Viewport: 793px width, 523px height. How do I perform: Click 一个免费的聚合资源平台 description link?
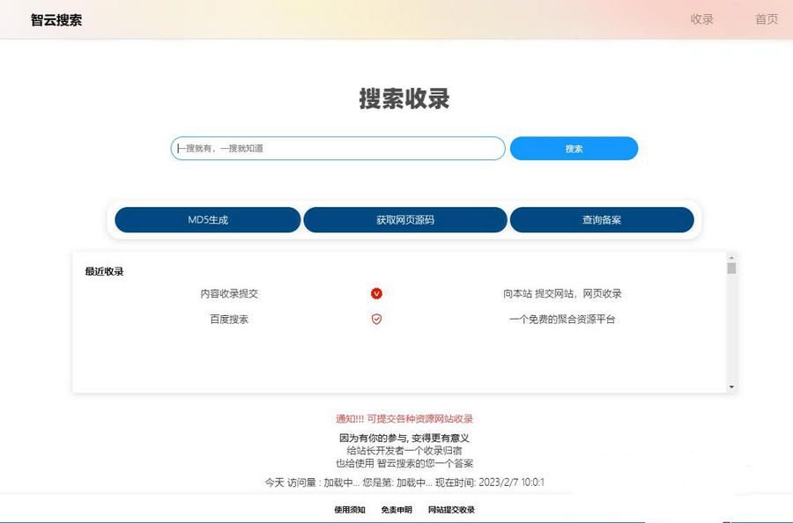click(561, 320)
